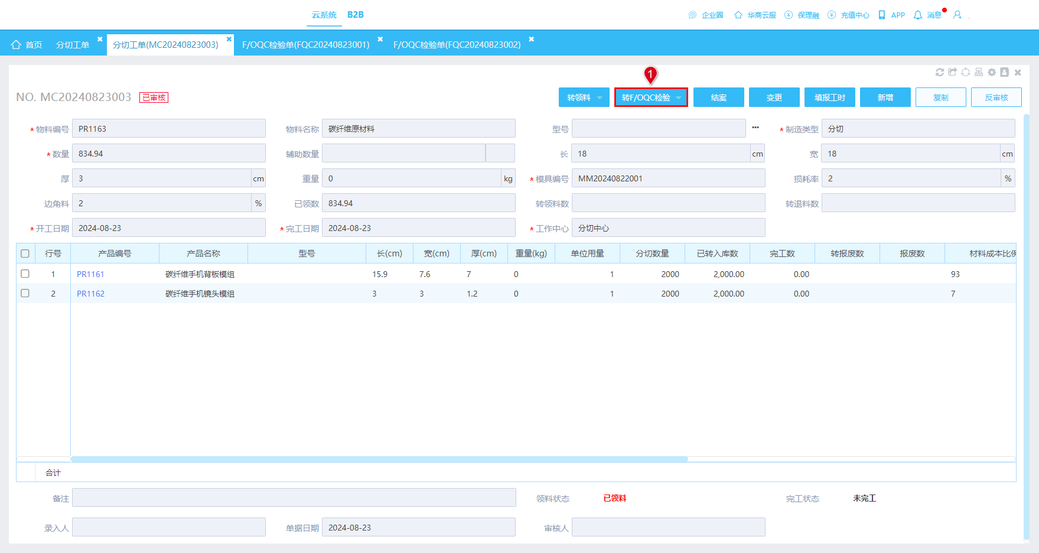
Task: Click the table horizontal scrollbar
Action: point(379,459)
